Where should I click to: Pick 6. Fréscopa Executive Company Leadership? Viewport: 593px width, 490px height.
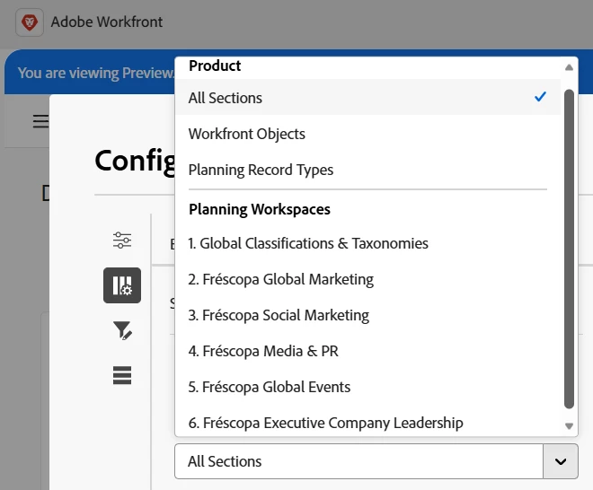coord(368,423)
